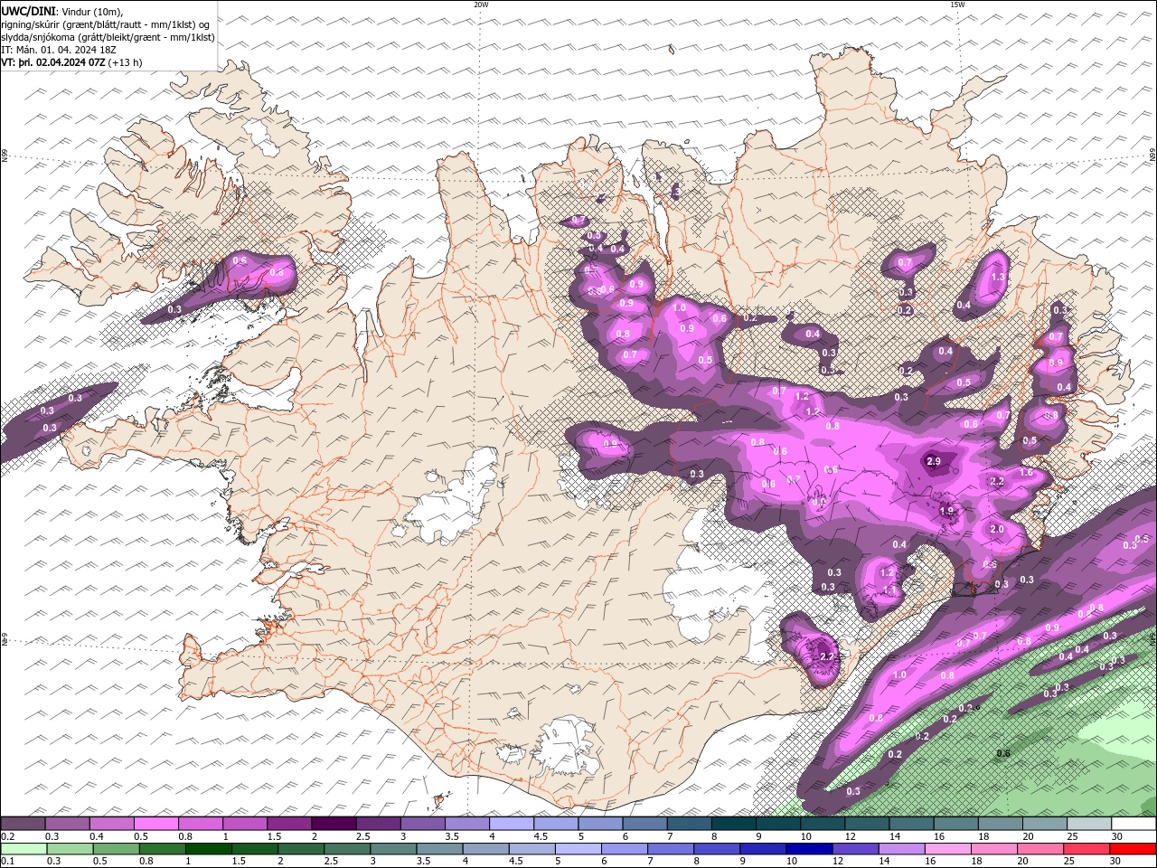
Task: Pick the white 30 swatch on the snow scale
Action: point(1133,824)
